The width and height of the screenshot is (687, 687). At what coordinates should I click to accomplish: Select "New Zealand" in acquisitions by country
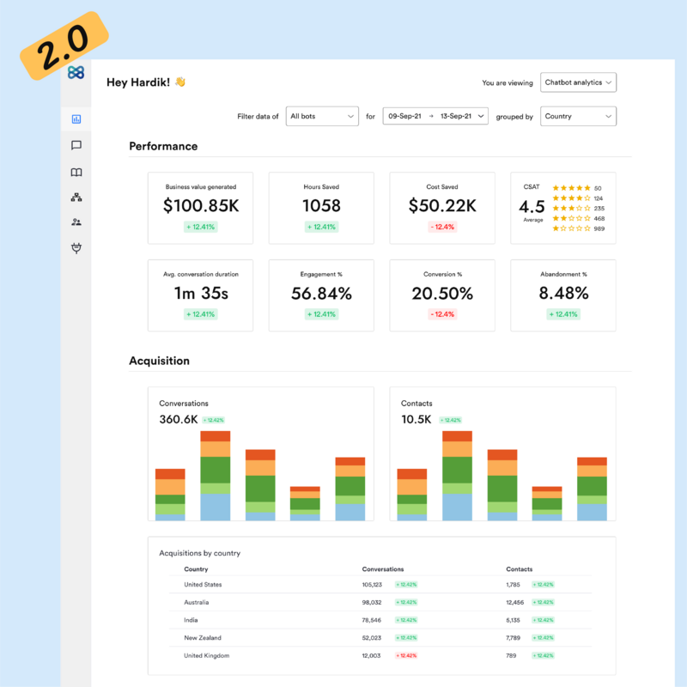click(x=204, y=638)
